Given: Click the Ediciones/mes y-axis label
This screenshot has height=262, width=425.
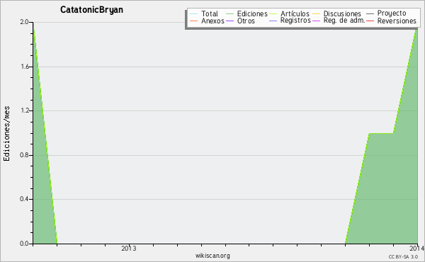Looking at the screenshot, I should pyautogui.click(x=6, y=134).
